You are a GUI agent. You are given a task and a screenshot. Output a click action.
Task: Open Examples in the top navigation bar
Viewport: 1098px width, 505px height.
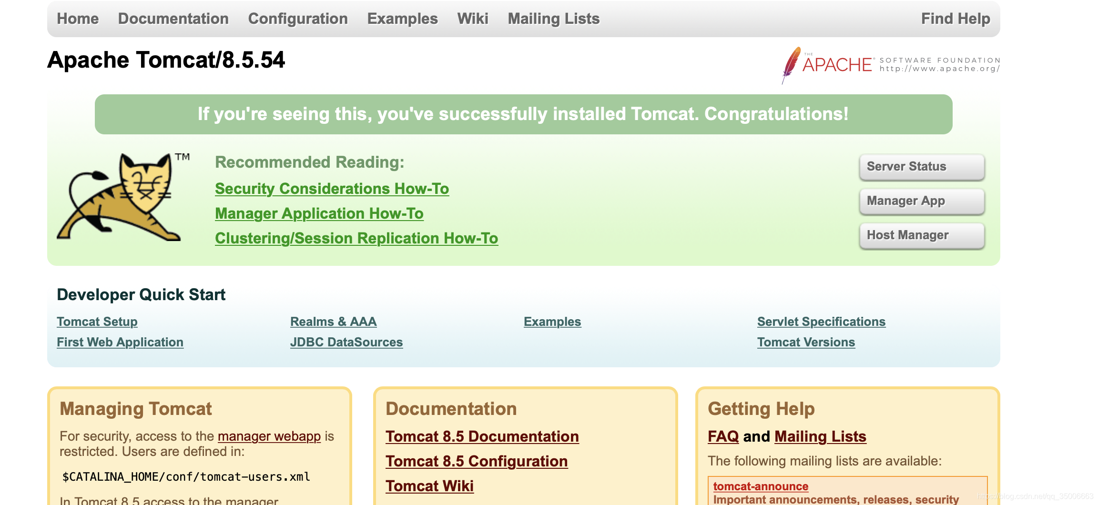click(x=402, y=19)
